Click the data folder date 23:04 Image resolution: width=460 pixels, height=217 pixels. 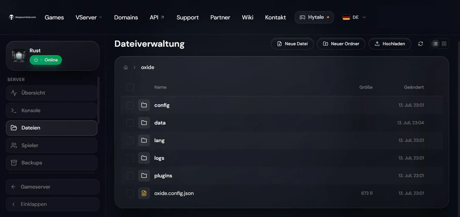pyautogui.click(x=411, y=123)
